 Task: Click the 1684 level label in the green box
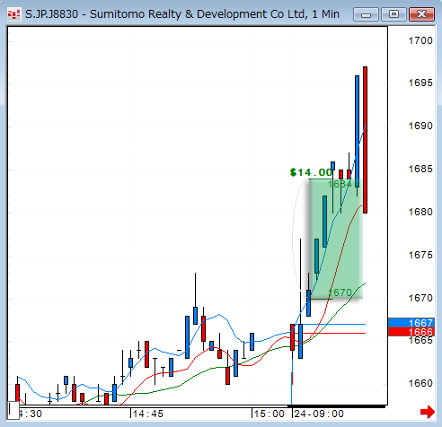340,184
